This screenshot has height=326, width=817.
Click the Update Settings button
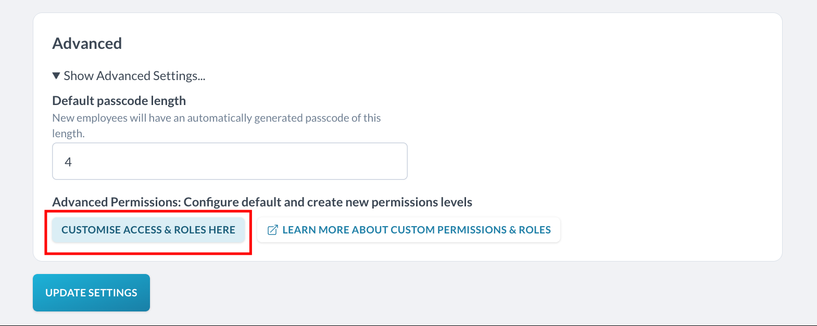pos(91,293)
